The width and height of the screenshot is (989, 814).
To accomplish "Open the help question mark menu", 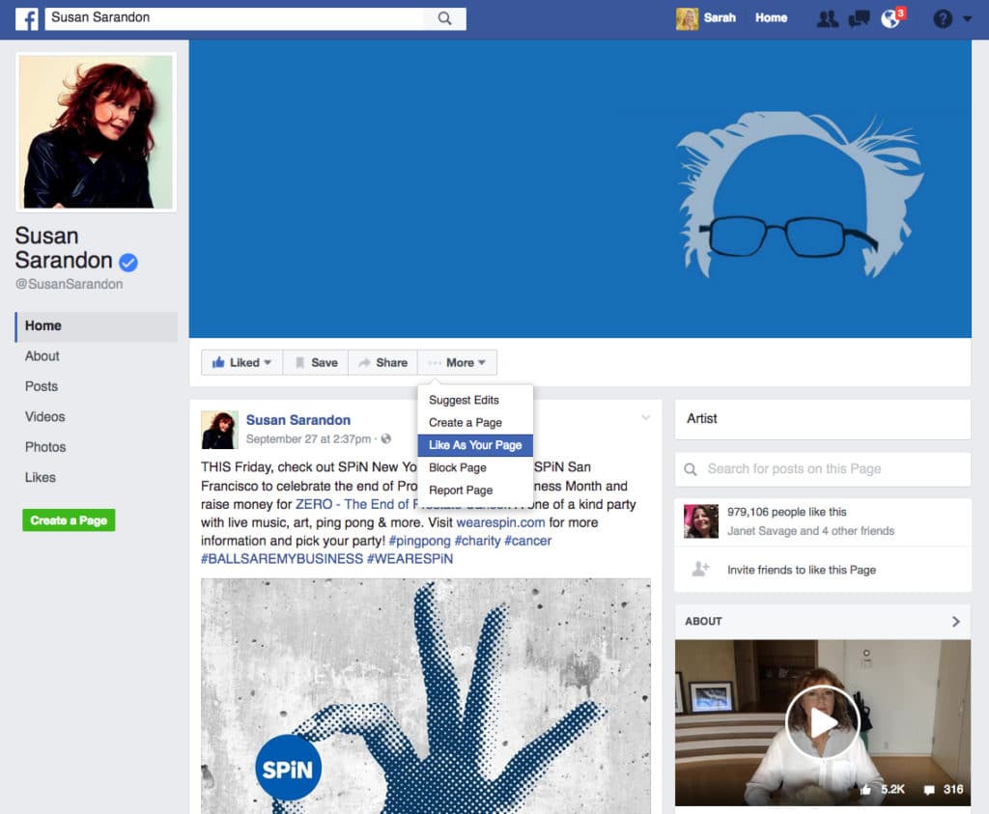I will (941, 17).
